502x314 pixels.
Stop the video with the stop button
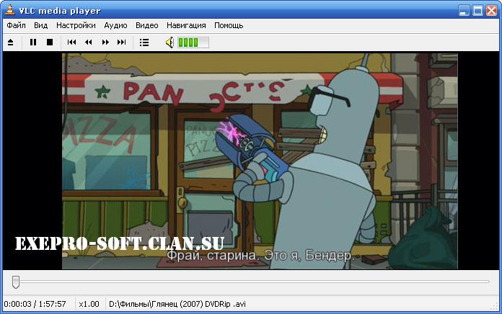pos(50,42)
